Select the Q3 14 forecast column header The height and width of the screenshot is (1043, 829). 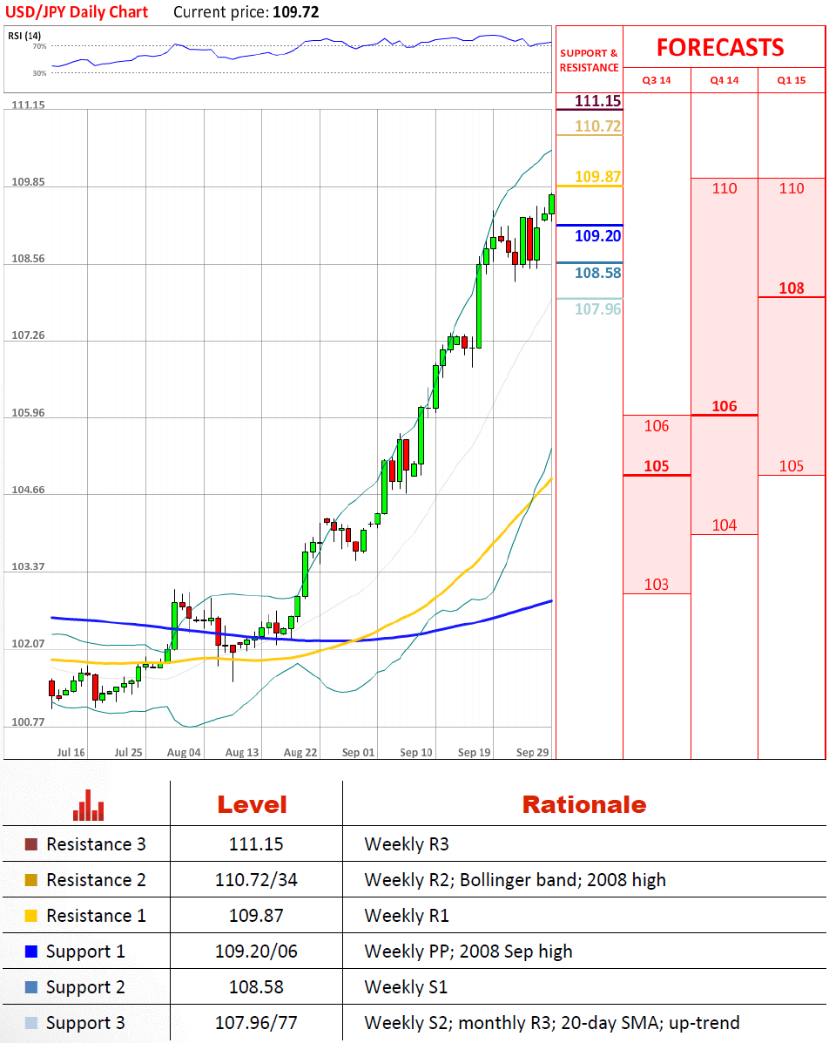coord(657,80)
